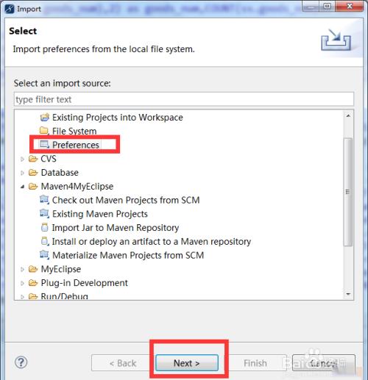Click the Materialize Maven Projects from SCM icon
This screenshot has height=380, width=368.
(x=44, y=255)
